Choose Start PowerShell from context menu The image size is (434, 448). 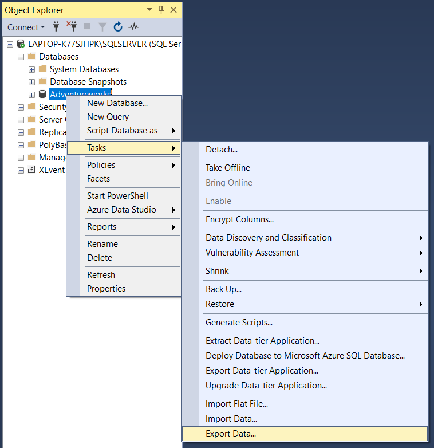[124, 196]
